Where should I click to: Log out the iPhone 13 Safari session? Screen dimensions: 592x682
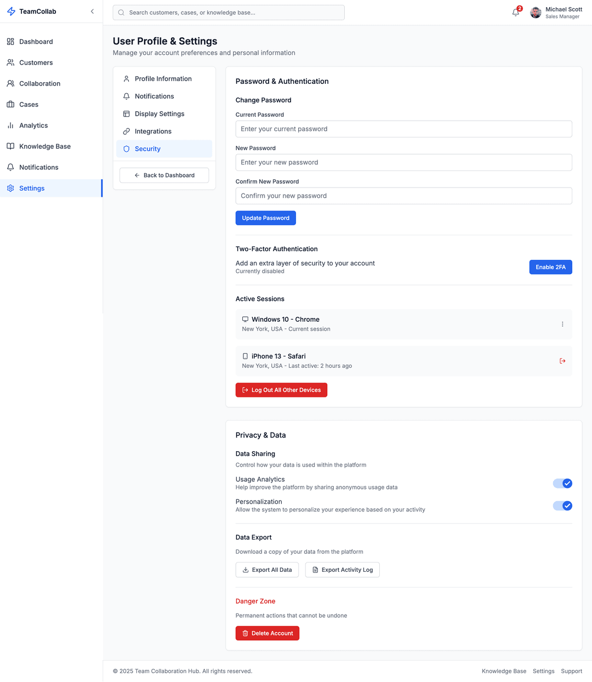point(562,361)
